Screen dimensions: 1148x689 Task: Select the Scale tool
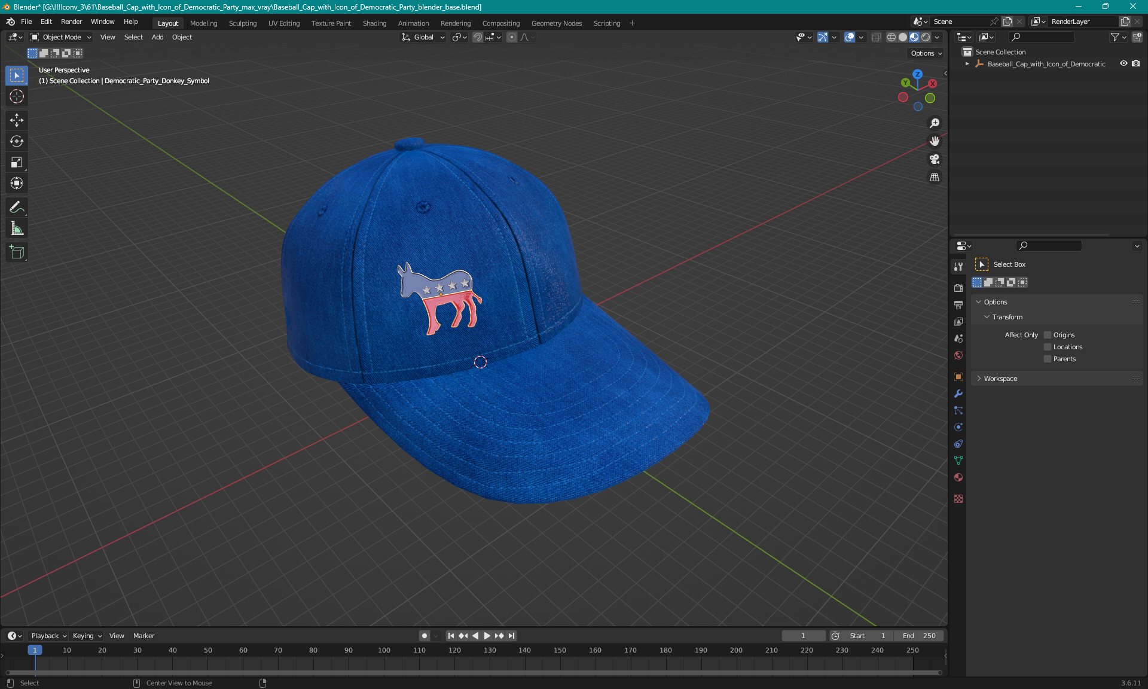tap(17, 162)
